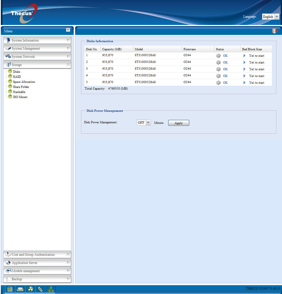Image resolution: width=282 pixels, height=294 pixels.
Task: Click CC44 firmware cell for disk 5
Action: (x=187, y=82)
